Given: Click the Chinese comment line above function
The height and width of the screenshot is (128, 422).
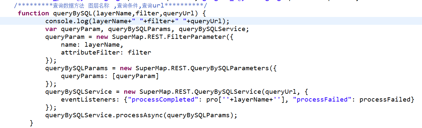Looking at the screenshot, I should tap(111, 6).
